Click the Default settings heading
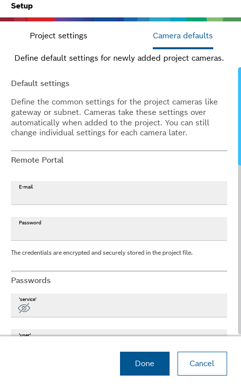Viewport: 241px width, 390px height. (40, 84)
